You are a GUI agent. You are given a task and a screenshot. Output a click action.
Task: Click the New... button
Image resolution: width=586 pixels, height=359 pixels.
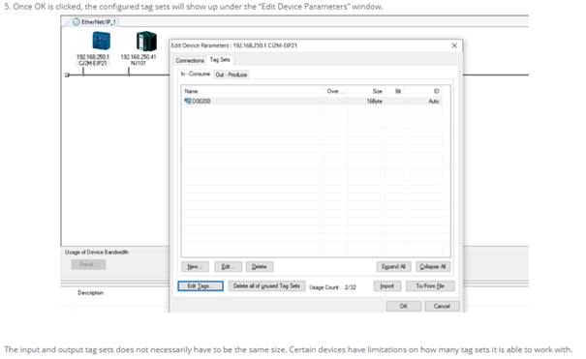point(195,266)
